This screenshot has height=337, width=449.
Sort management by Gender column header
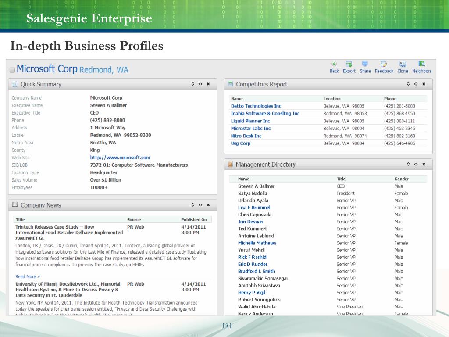(402, 179)
